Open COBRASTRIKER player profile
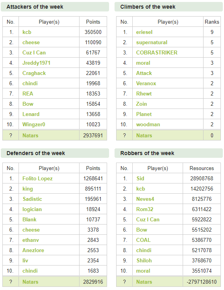The width and height of the screenshot is (224, 290). [x=157, y=53]
